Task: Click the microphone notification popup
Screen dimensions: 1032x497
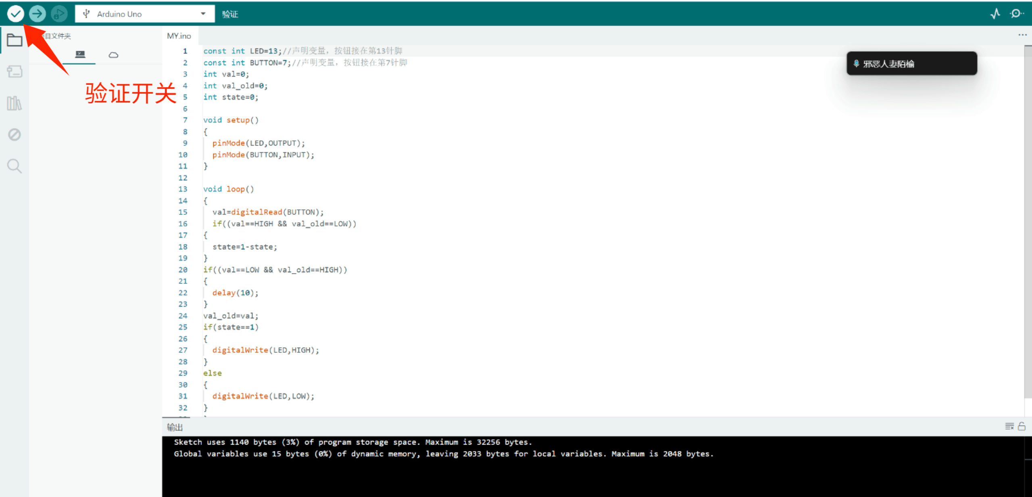Action: 911,64
